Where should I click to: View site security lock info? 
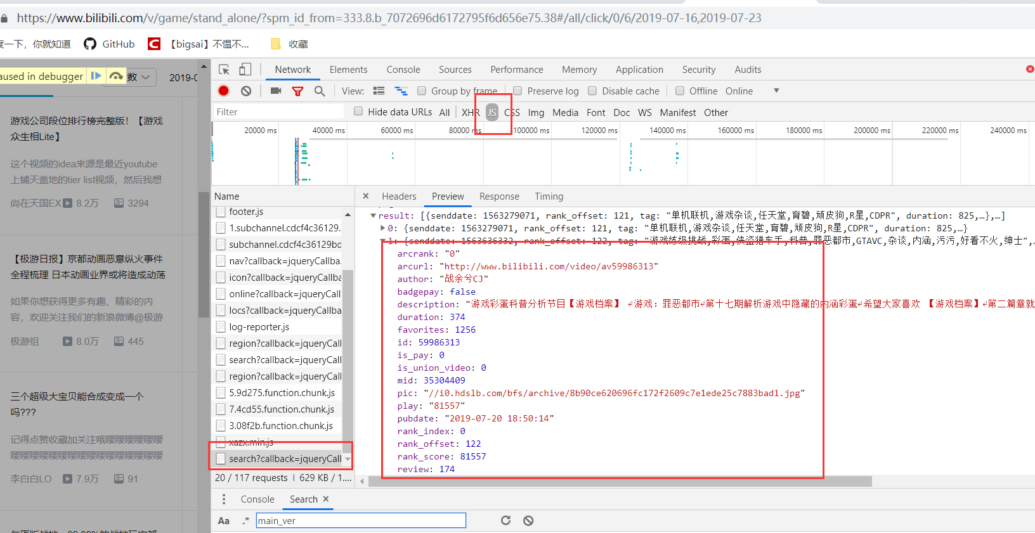4,18
